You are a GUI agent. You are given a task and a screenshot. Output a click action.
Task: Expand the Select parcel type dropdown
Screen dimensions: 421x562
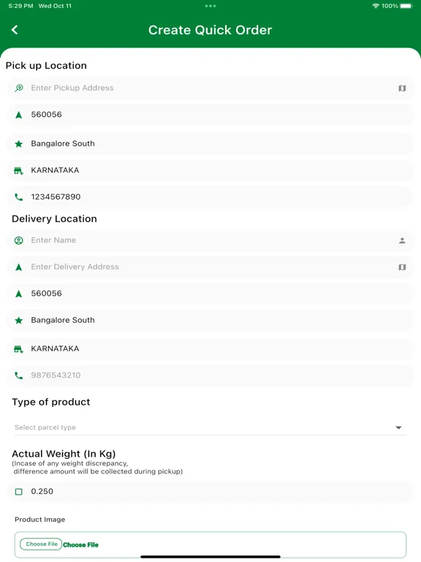pyautogui.click(x=210, y=427)
